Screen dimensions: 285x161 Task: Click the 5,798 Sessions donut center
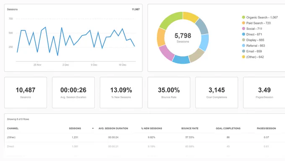click(x=183, y=37)
